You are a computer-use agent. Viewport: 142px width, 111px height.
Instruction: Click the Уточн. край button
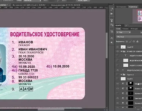click(x=83, y=1)
